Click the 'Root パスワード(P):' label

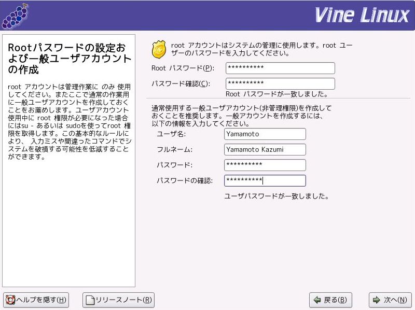coord(183,68)
